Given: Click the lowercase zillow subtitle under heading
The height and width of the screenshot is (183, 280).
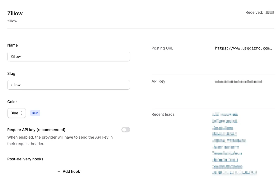Looking at the screenshot, I should pyautogui.click(x=12, y=21).
